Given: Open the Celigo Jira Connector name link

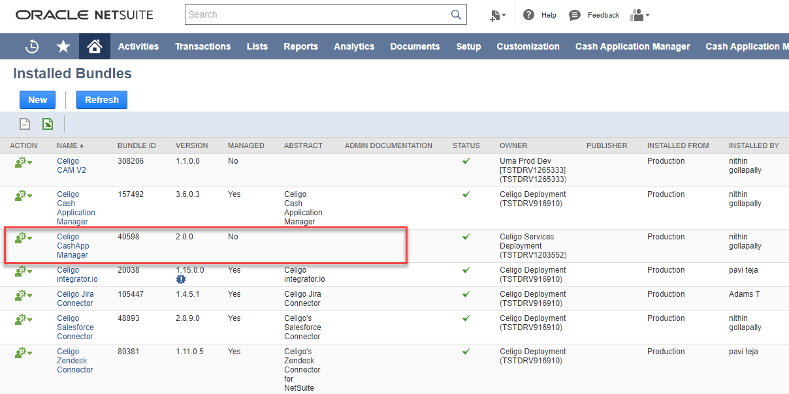Looking at the screenshot, I should coord(75,299).
